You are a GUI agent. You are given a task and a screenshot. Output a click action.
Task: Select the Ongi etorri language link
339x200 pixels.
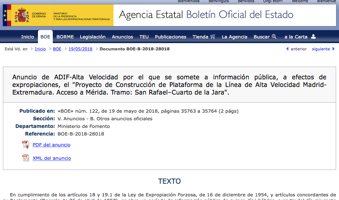pyautogui.click(x=273, y=1)
